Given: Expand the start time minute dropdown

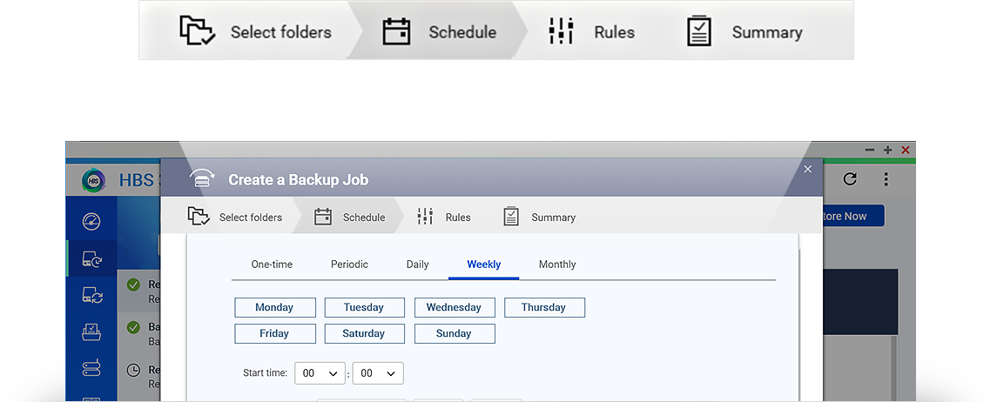Looking at the screenshot, I should [x=378, y=373].
